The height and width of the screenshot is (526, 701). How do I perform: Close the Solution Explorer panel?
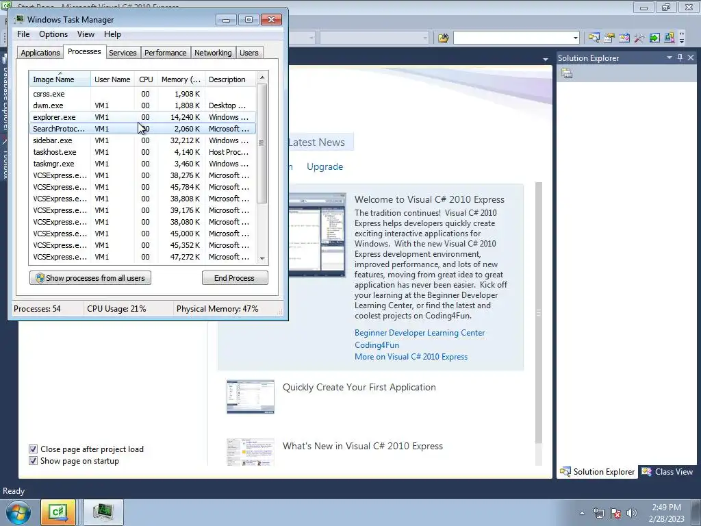pos(691,58)
